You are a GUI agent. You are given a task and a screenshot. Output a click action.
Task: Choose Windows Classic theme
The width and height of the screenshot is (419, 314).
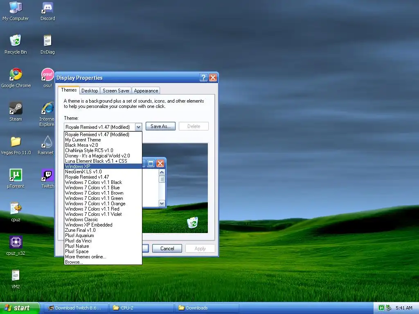[103, 220]
